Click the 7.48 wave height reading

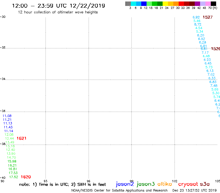click(x=214, y=86)
